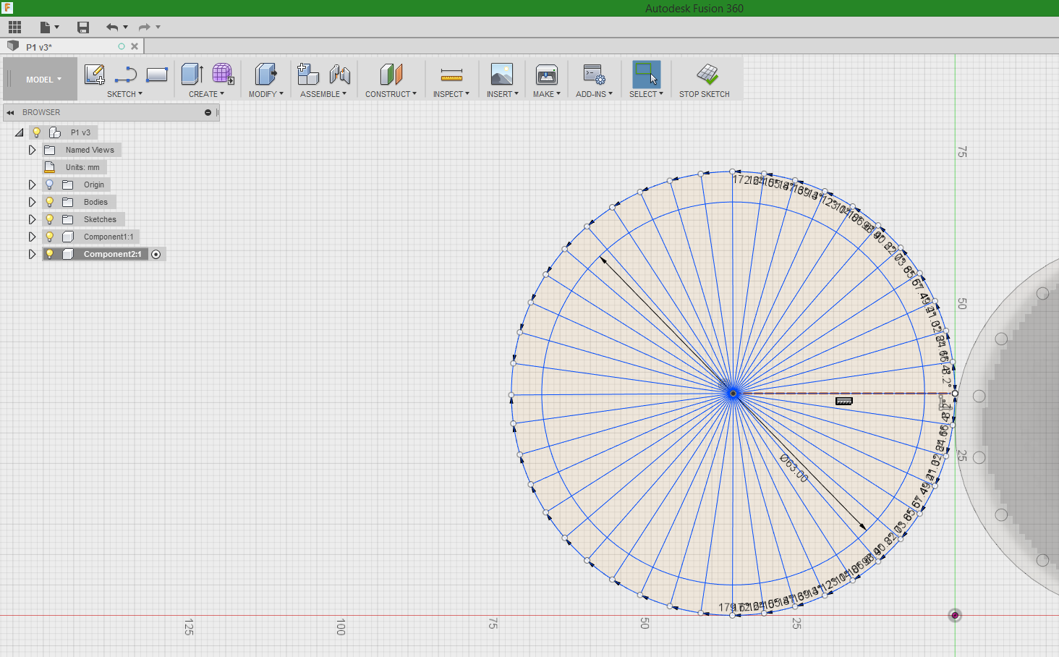Image resolution: width=1059 pixels, height=657 pixels.
Task: Open the MAKE menu
Action: point(547,94)
